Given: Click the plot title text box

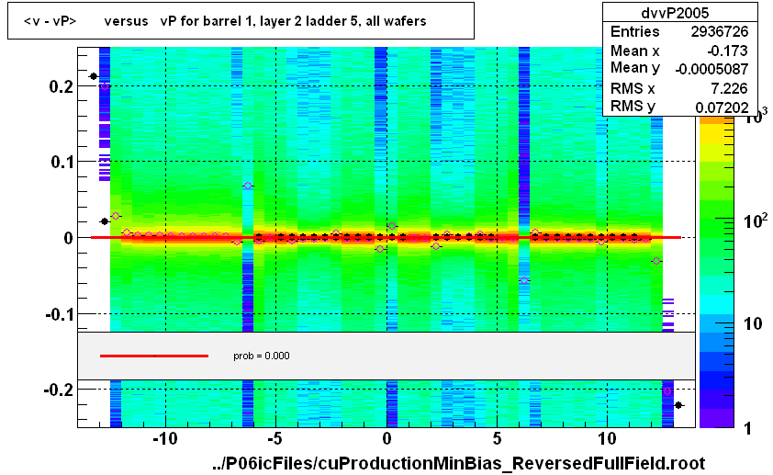Looking at the screenshot, I should 241,21.
